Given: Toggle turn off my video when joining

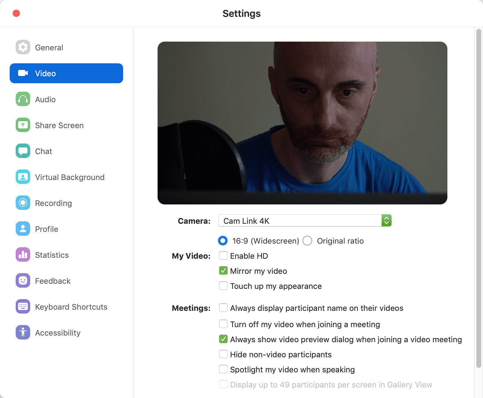Looking at the screenshot, I should [223, 324].
